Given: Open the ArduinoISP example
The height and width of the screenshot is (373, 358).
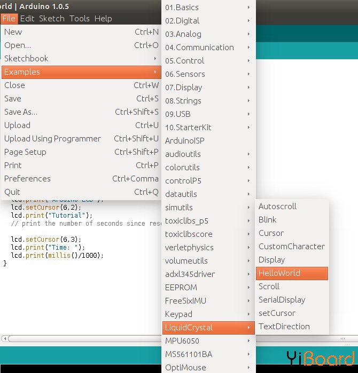Looking at the screenshot, I should [x=208, y=140].
